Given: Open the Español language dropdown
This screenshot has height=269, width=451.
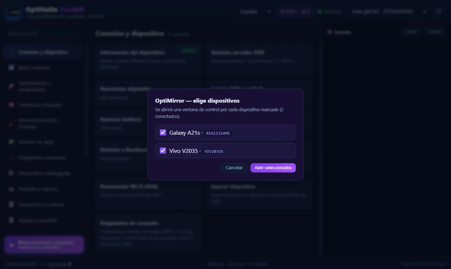Looking at the screenshot, I should [x=255, y=11].
